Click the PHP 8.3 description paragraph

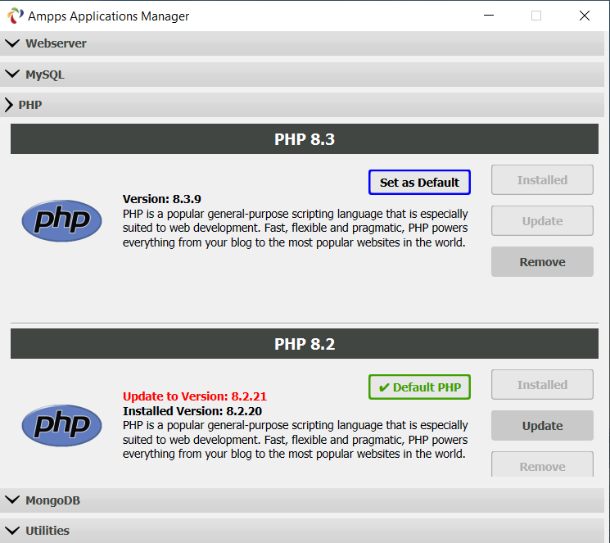(x=296, y=229)
